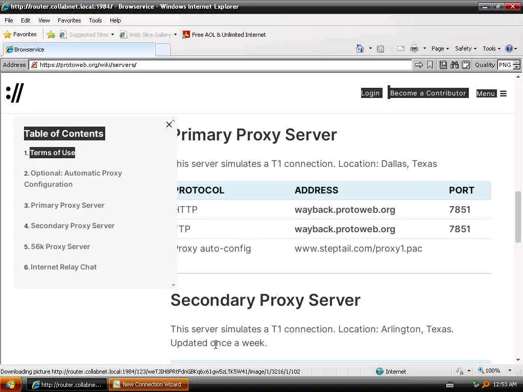This screenshot has width=523, height=392.
Task: Select the Browservice tab
Action: tap(79, 50)
